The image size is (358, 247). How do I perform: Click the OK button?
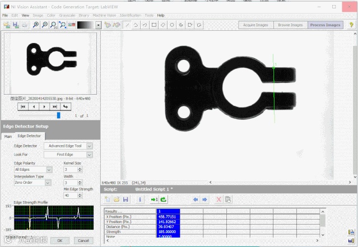tap(60, 241)
